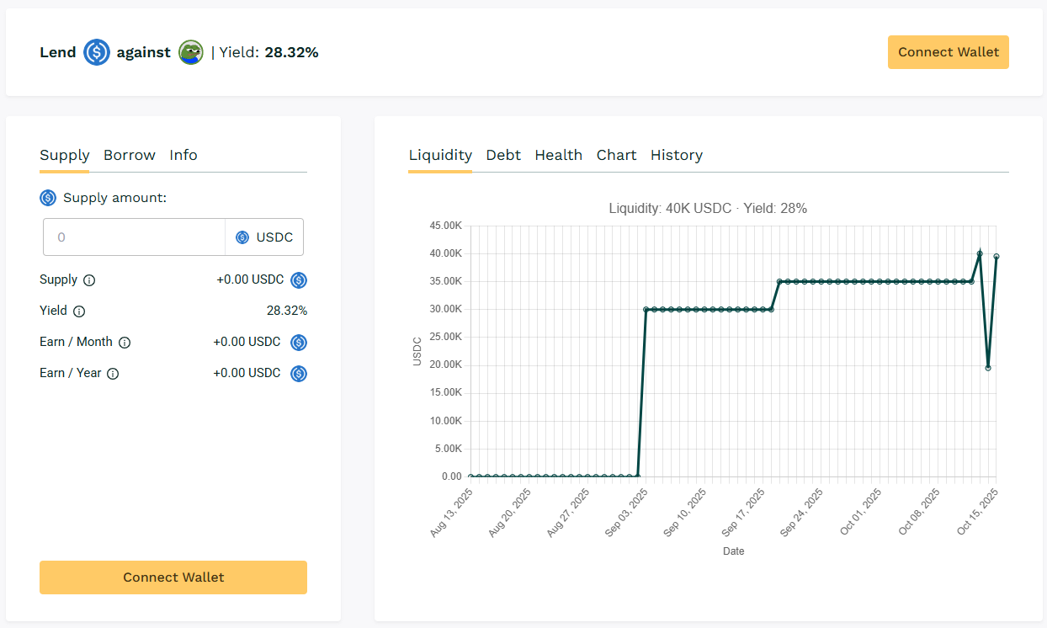Viewport: 1047px width, 628px height.
Task: Click the Pepe frog token icon
Action: click(x=191, y=52)
